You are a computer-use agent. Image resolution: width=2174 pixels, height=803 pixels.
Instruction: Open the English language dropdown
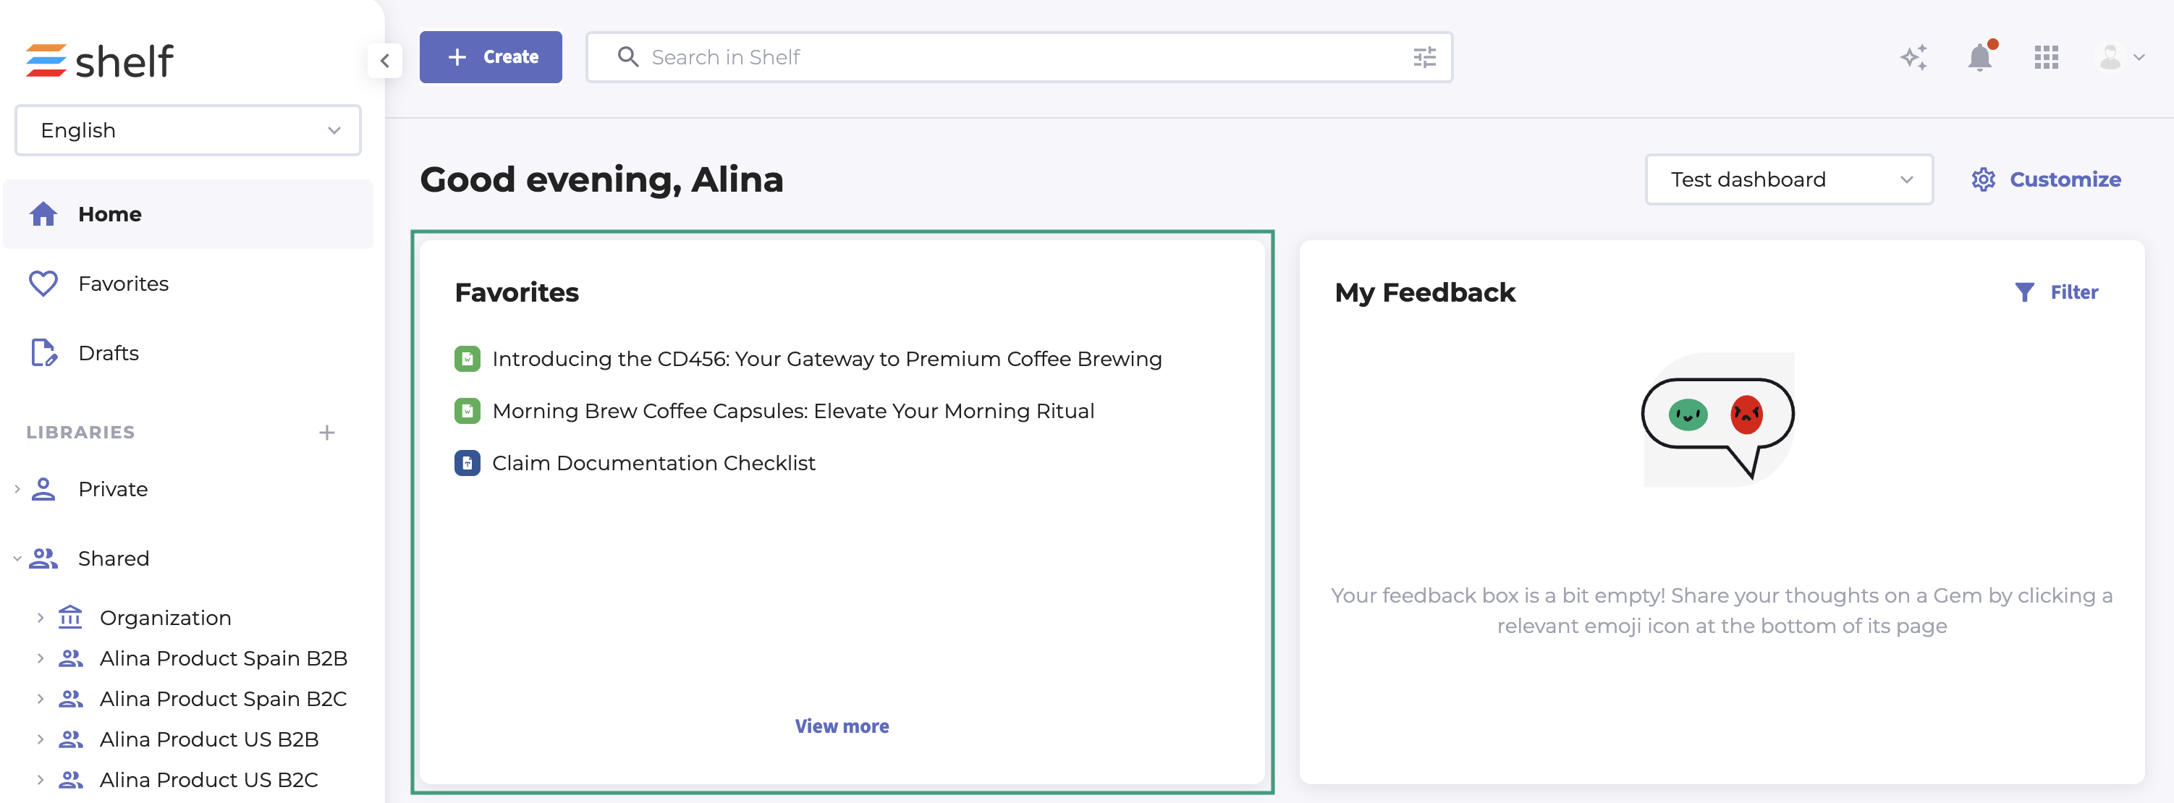(187, 131)
